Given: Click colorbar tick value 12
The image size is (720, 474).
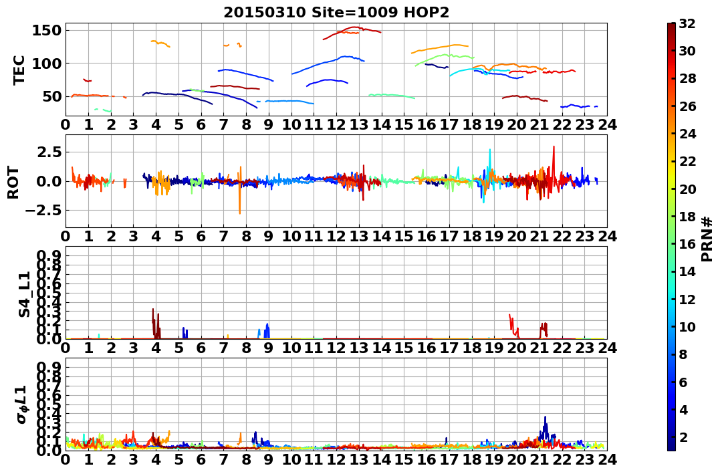Looking at the screenshot, I should coord(687,299).
